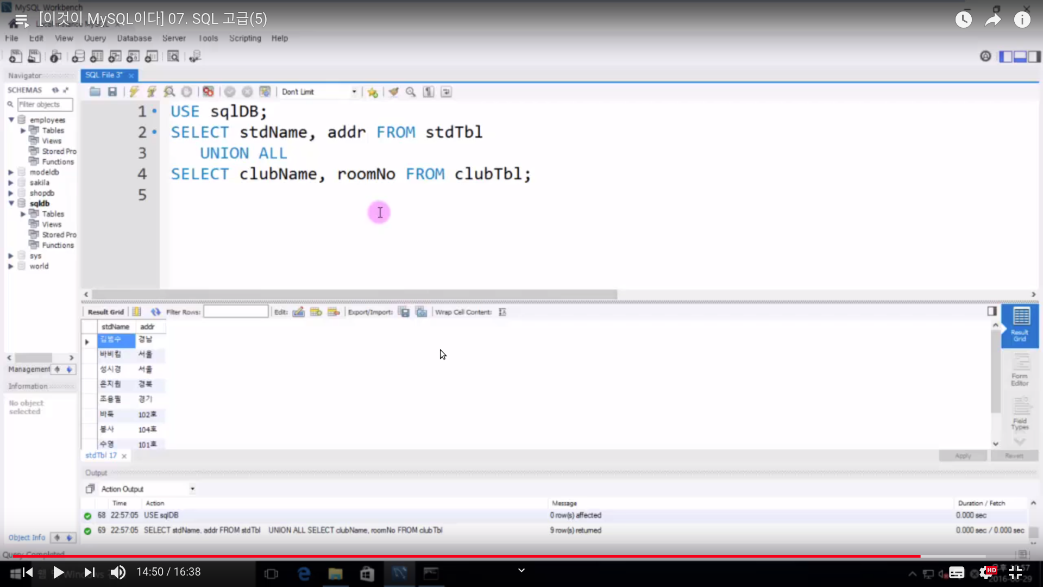Screen dimensions: 1043x587
Task: Toggle right sidebar visibility
Action: pos(1034,57)
